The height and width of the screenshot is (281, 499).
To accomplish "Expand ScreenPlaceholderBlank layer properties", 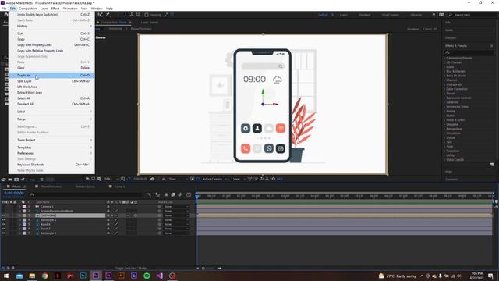I will click(20, 211).
